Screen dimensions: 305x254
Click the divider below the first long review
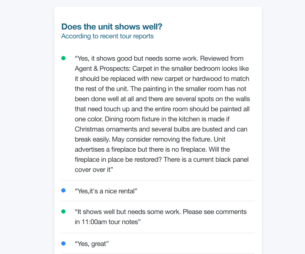pyautogui.click(x=158, y=180)
